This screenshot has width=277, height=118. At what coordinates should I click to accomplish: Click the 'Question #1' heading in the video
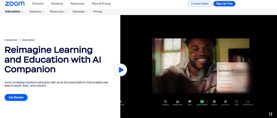tap(226, 71)
